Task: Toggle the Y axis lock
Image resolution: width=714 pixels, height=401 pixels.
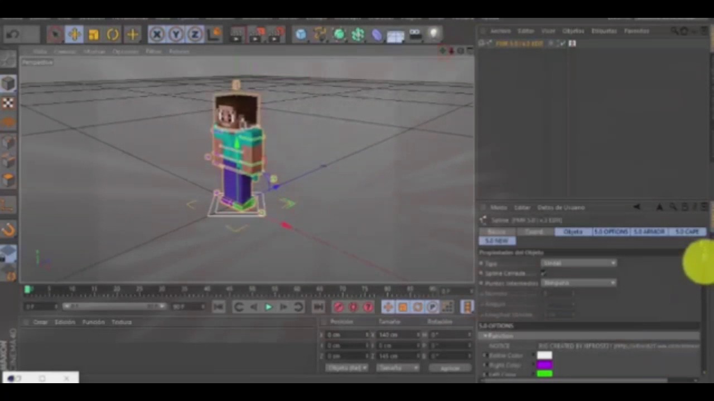Action: click(176, 35)
